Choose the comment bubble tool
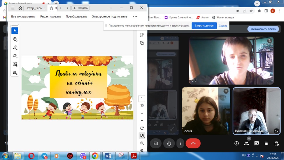Viewport: 284px width, 160px height. (x=15, y=39)
